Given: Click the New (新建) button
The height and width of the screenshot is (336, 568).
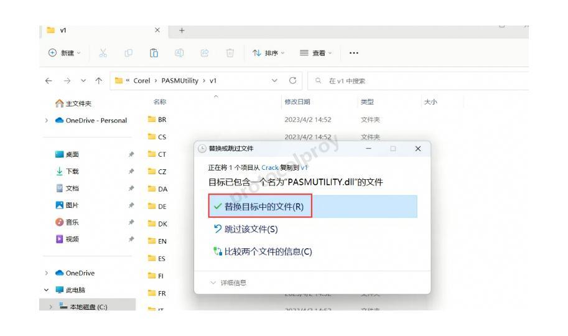Looking at the screenshot, I should point(64,53).
